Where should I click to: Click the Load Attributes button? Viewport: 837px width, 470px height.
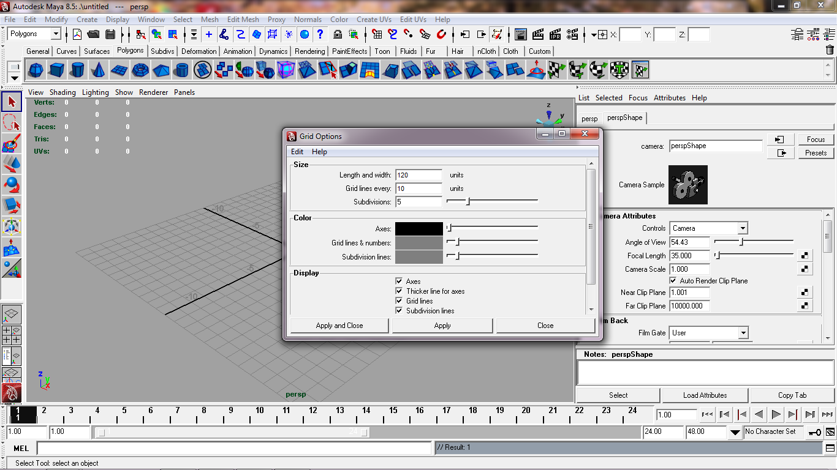[705, 395]
